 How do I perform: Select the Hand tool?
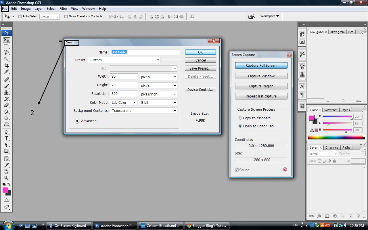coord(6,171)
